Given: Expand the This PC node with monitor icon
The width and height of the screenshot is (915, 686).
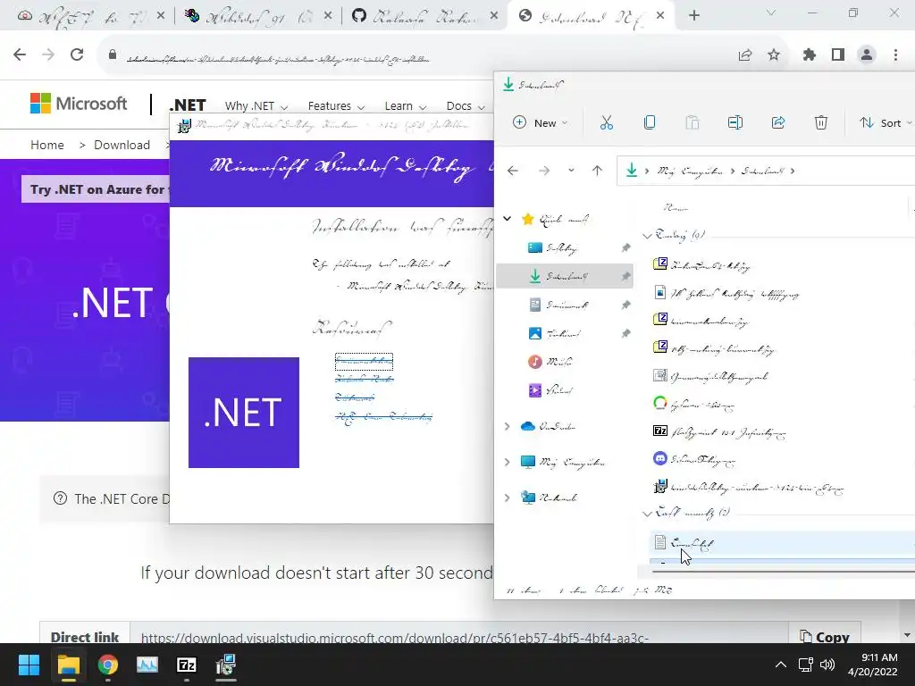Looking at the screenshot, I should pyautogui.click(x=508, y=463).
